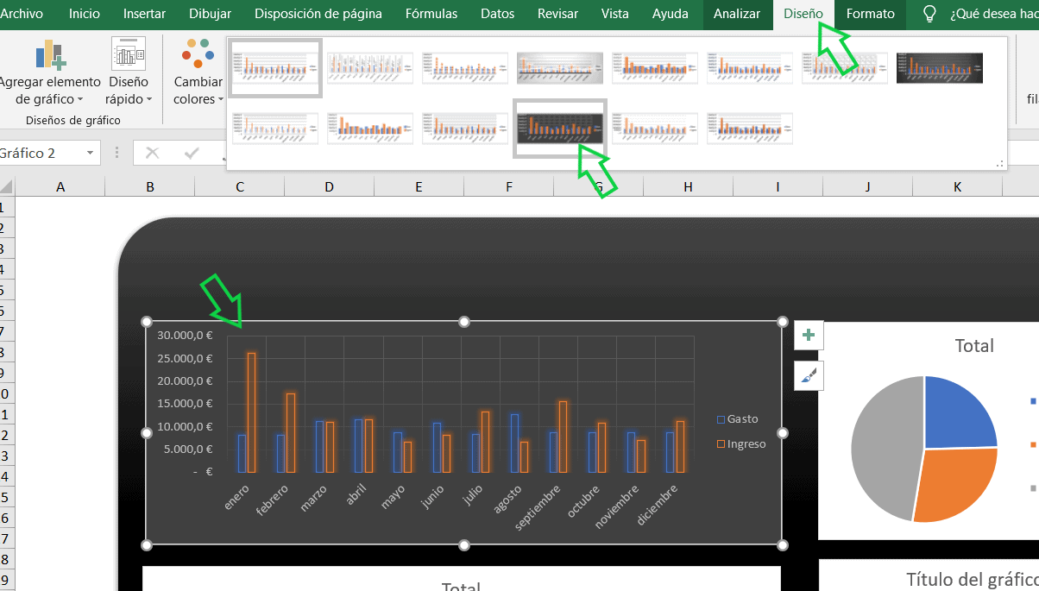This screenshot has height=591, width=1039.
Task: Select the Diseño chart tools tab
Action: (x=803, y=14)
